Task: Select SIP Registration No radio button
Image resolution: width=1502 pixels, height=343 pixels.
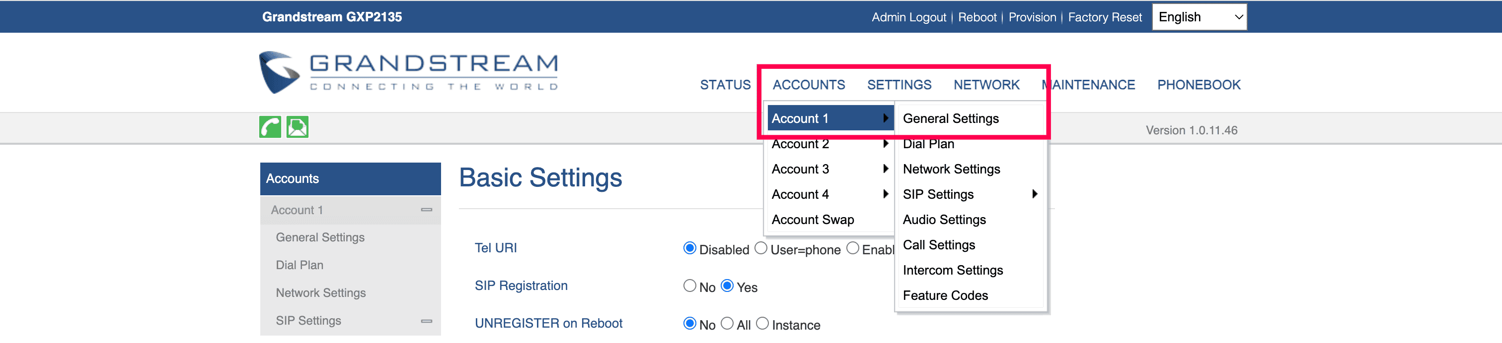Action: [x=689, y=286]
